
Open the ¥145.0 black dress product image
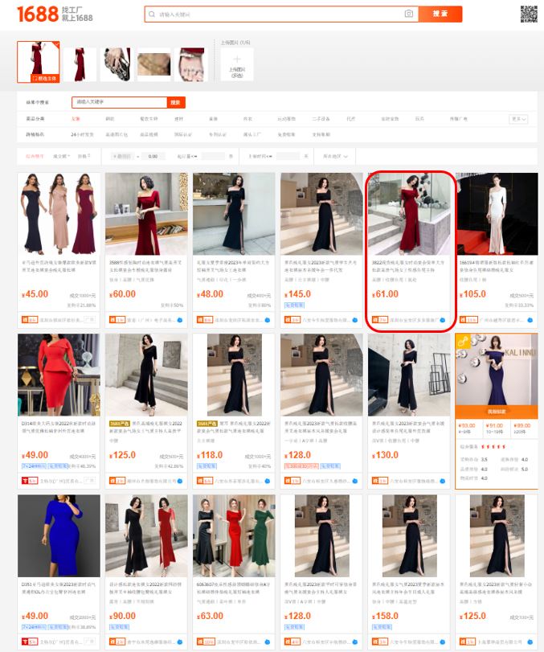321,214
